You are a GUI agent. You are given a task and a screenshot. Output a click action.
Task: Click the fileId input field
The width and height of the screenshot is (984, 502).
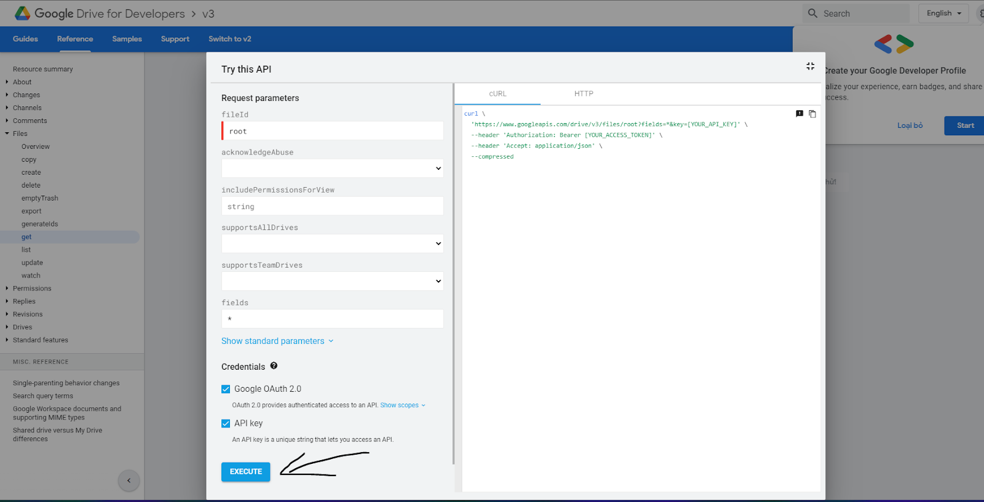332,130
